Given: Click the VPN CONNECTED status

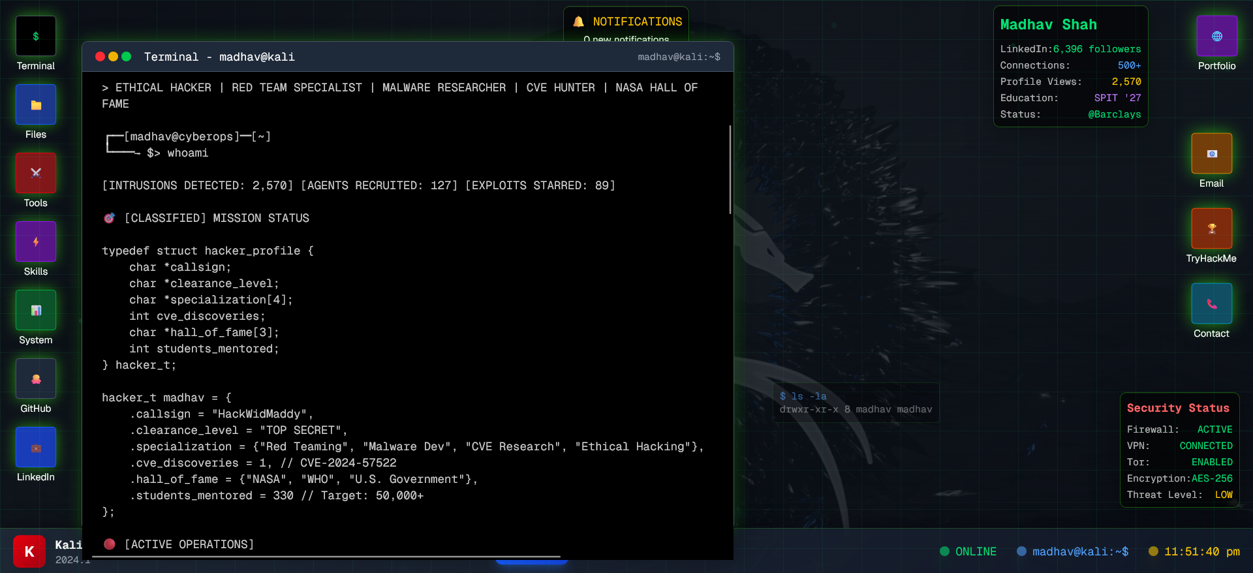Looking at the screenshot, I should pyautogui.click(x=1206, y=446).
